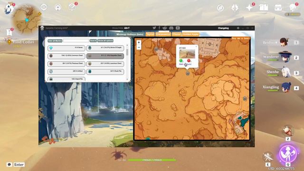
Task: Open the overlay settings gear icon
Action: (238, 28)
